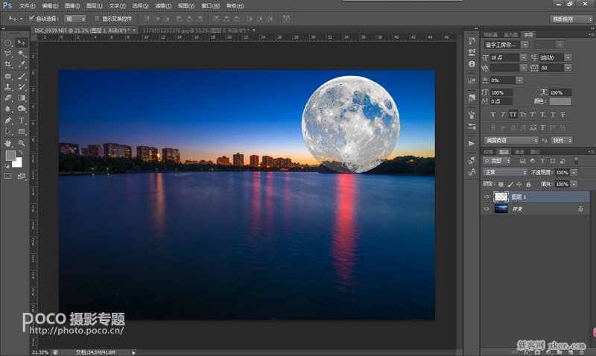
Task: Click the faux bold T button
Action: point(493,115)
